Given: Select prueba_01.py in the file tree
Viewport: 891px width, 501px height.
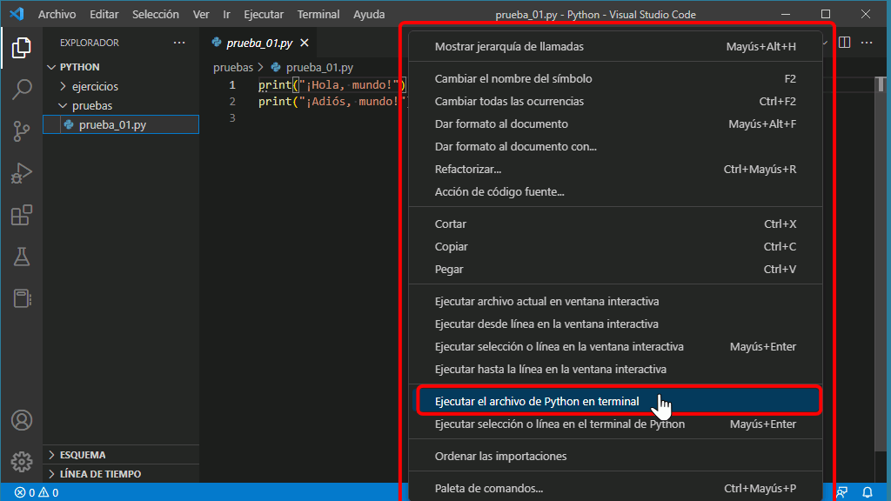Looking at the screenshot, I should tap(121, 125).
